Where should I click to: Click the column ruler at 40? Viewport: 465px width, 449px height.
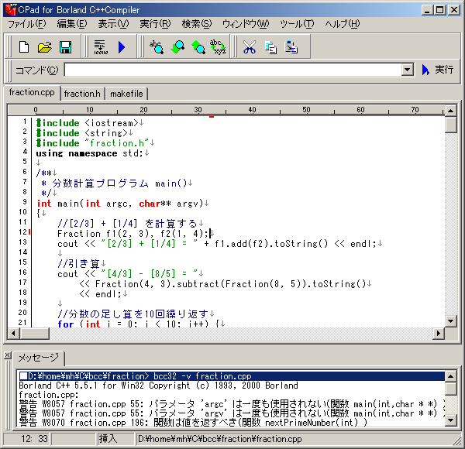pyautogui.click(x=252, y=110)
